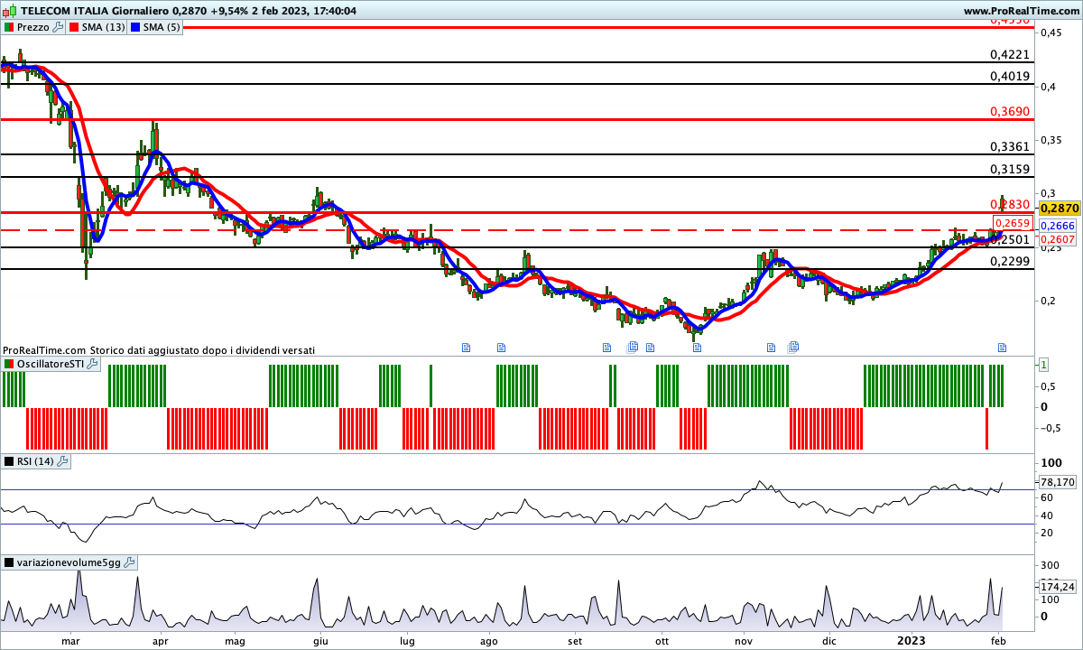The image size is (1083, 650).
Task: Open Prezzo settings via its wrench icon
Action: tap(59, 27)
